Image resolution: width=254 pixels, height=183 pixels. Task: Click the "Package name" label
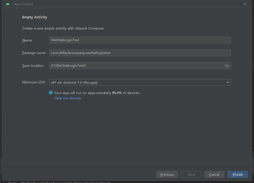tap(34, 53)
